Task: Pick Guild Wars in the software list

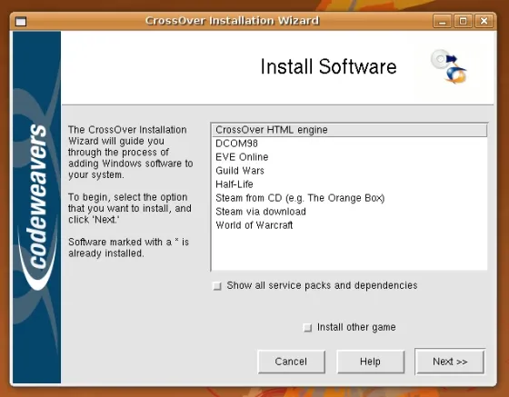Action: 350,171
